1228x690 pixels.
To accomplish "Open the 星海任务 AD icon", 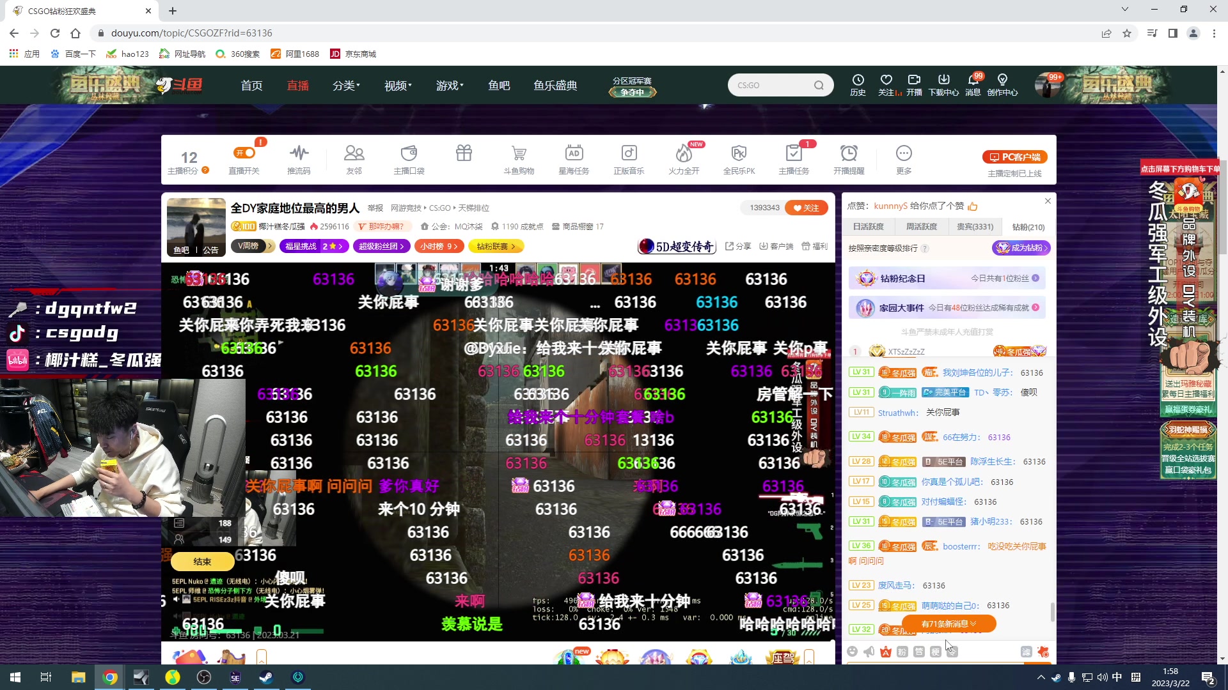I will 574,159.
